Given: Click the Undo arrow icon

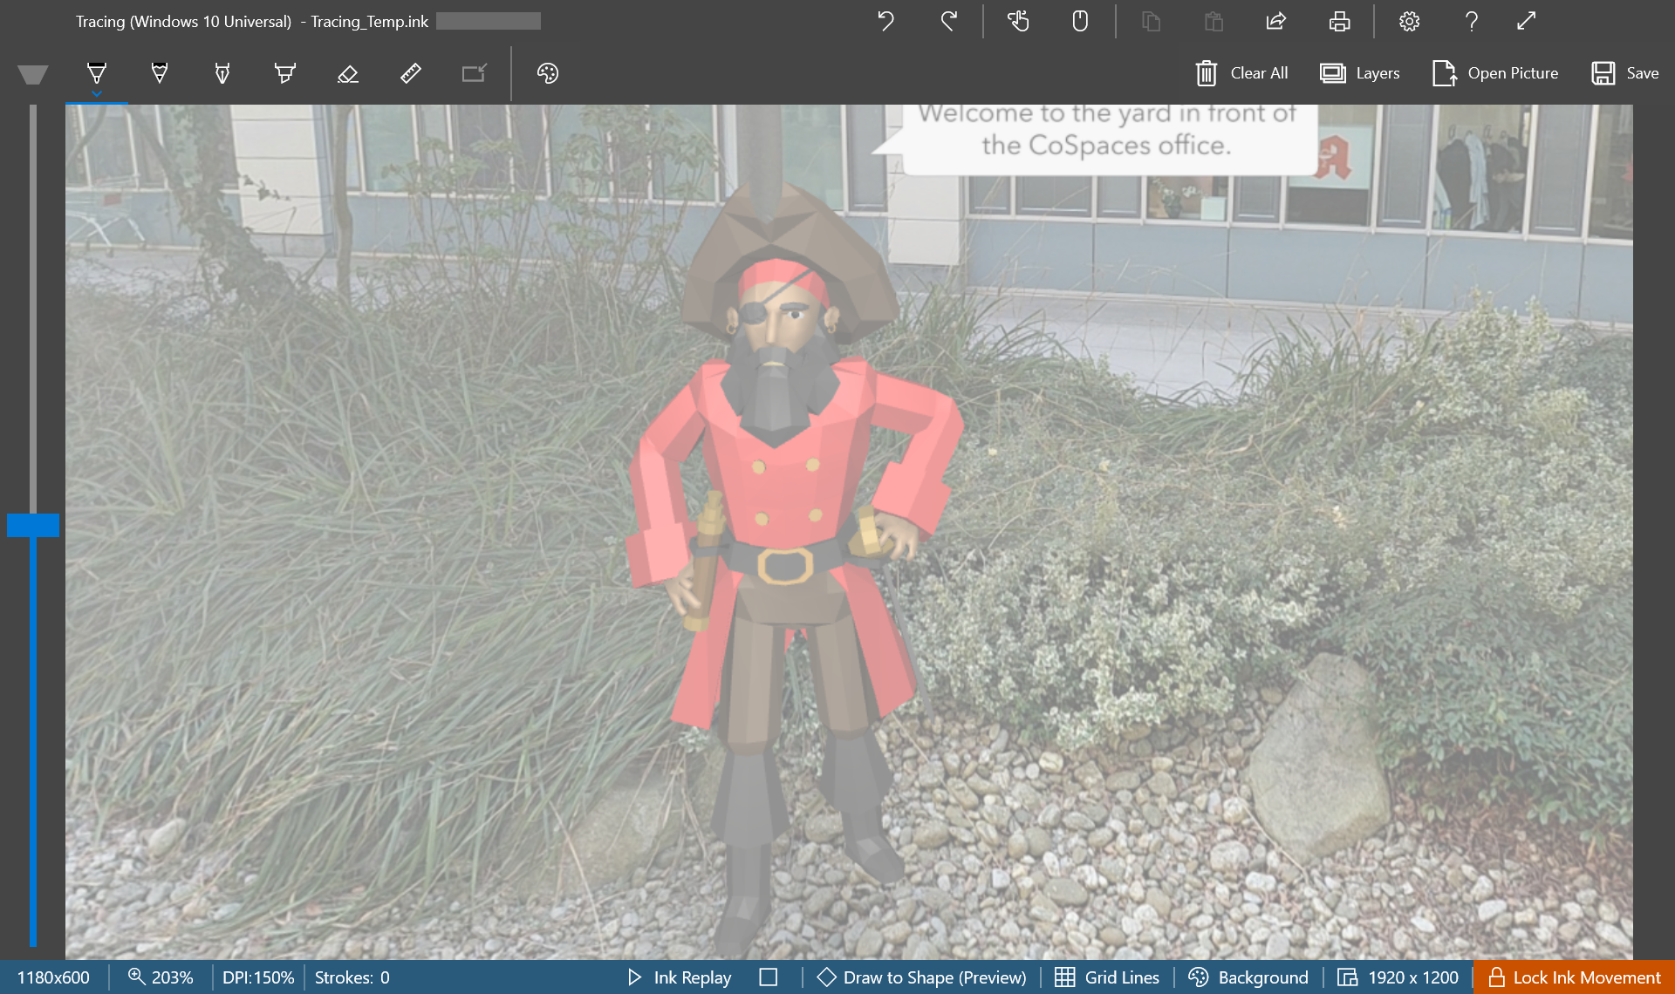Looking at the screenshot, I should tap(885, 21).
